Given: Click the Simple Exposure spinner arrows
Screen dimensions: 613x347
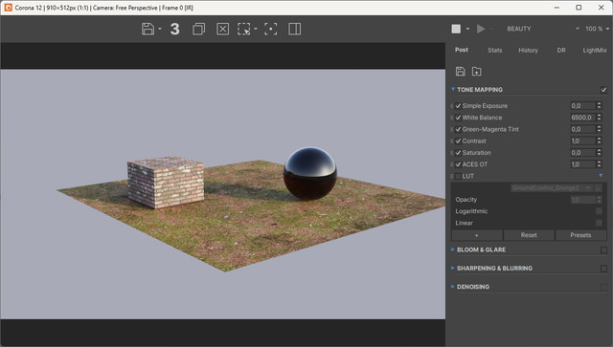Looking at the screenshot, I should (x=599, y=106).
